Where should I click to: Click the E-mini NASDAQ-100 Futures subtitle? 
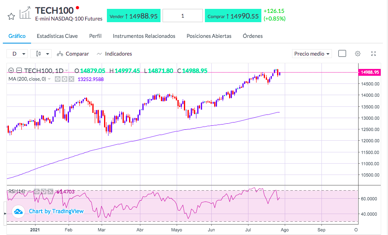(69, 19)
